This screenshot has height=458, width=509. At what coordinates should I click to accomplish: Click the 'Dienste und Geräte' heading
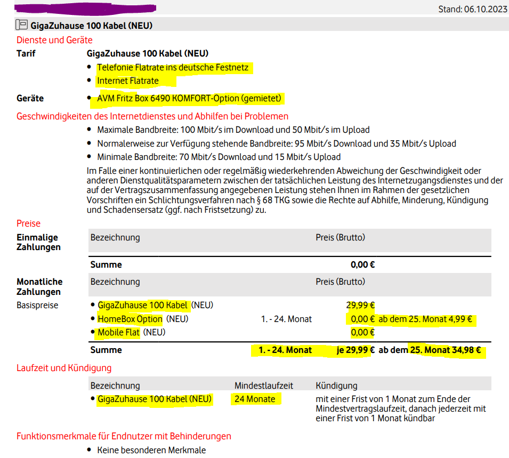pyautogui.click(x=54, y=40)
